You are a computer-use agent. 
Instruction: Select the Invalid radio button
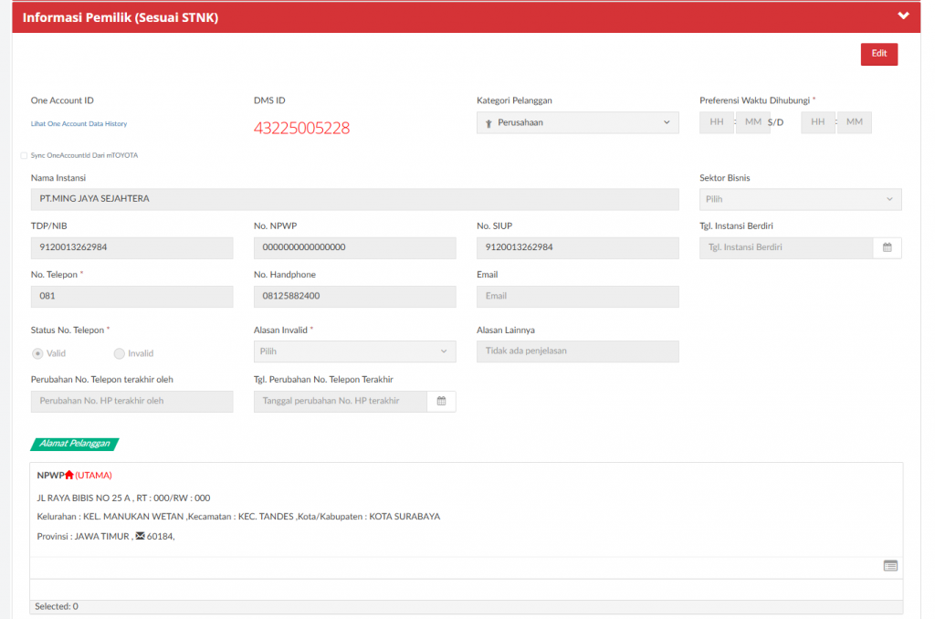(x=120, y=353)
